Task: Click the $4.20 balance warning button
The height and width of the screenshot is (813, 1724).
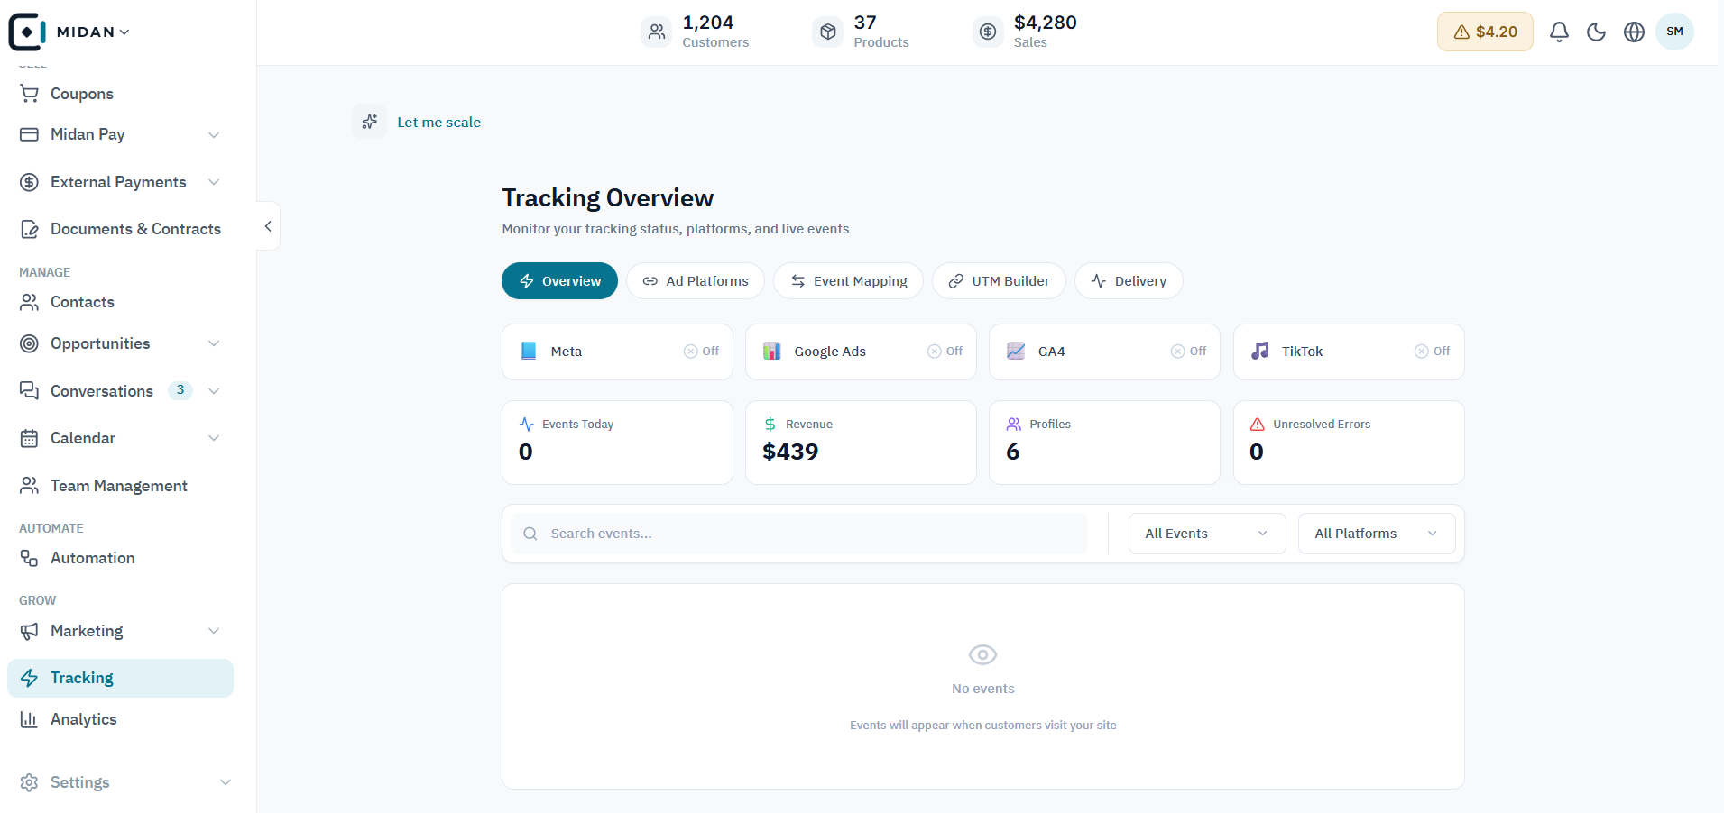Action: pyautogui.click(x=1485, y=32)
